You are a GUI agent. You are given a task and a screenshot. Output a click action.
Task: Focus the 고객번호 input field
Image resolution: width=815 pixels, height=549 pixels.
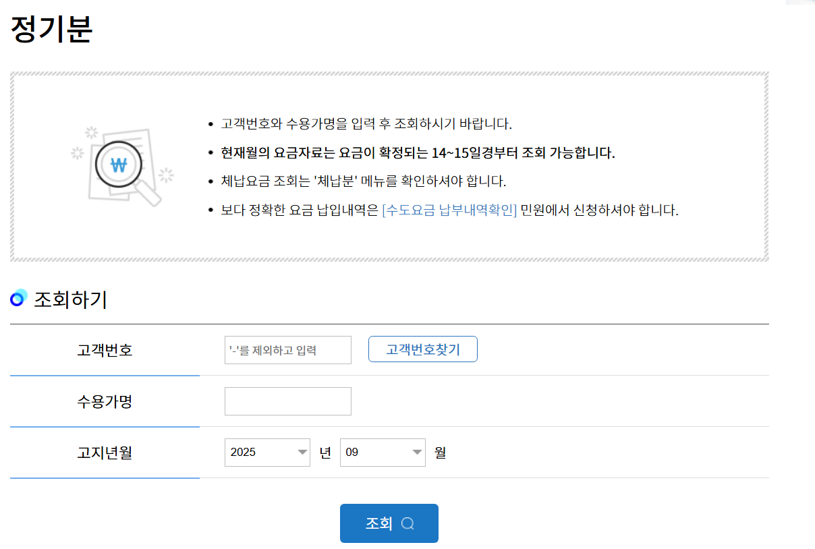(287, 350)
